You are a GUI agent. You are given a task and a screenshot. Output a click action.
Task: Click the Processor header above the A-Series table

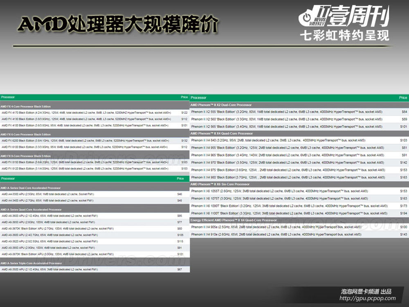[8, 178]
